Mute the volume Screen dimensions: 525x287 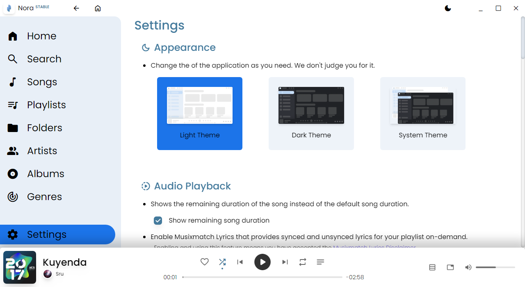468,267
